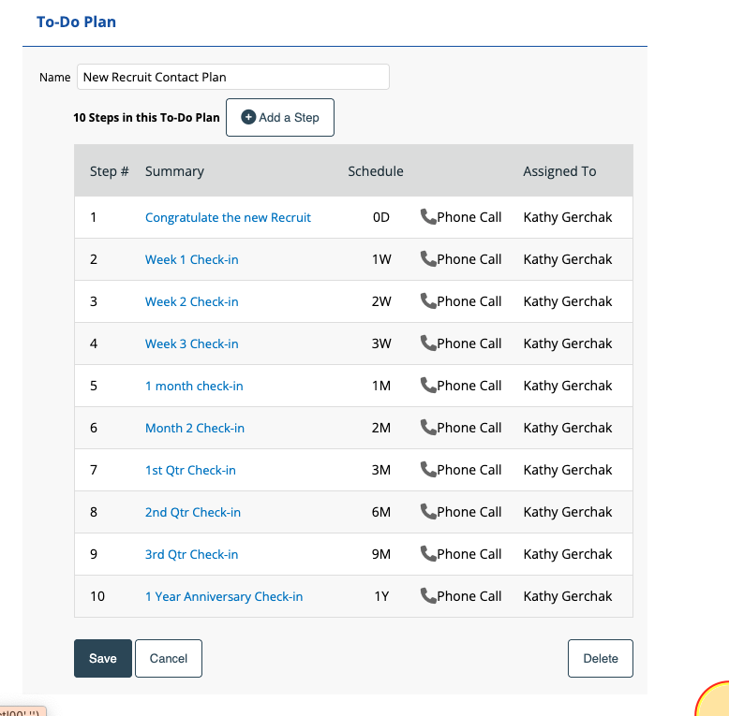Focus the plan Name input field
This screenshot has width=729, height=716.
point(232,78)
